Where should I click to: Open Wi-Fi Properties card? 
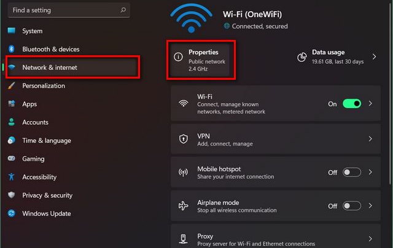pyautogui.click(x=201, y=60)
